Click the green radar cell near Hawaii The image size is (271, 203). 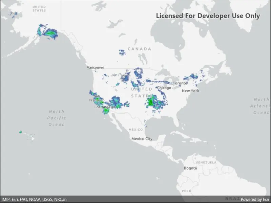click(x=20, y=132)
